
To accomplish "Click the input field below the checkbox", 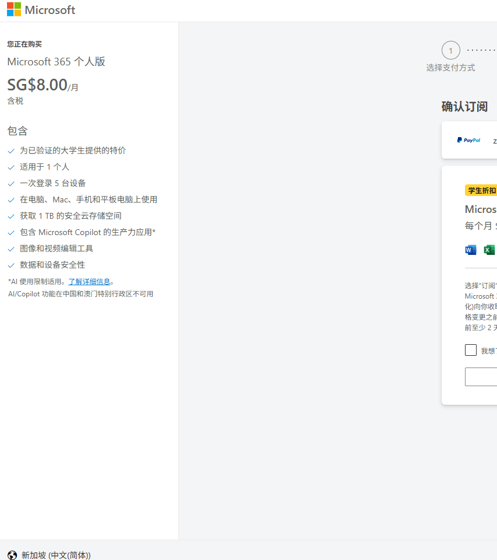I will (481, 377).
